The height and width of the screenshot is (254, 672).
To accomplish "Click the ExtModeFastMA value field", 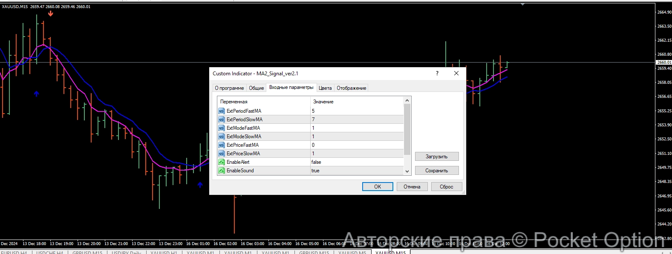I will tap(357, 128).
